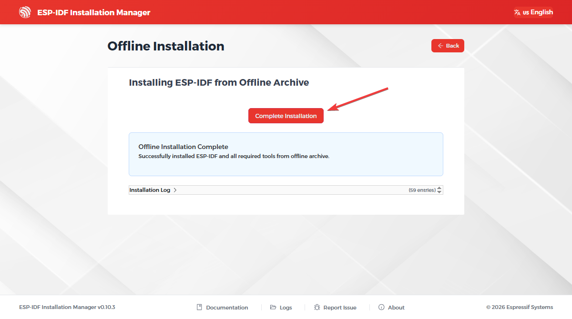Open the About footer link
This screenshot has height=319, width=572.
tap(396, 308)
